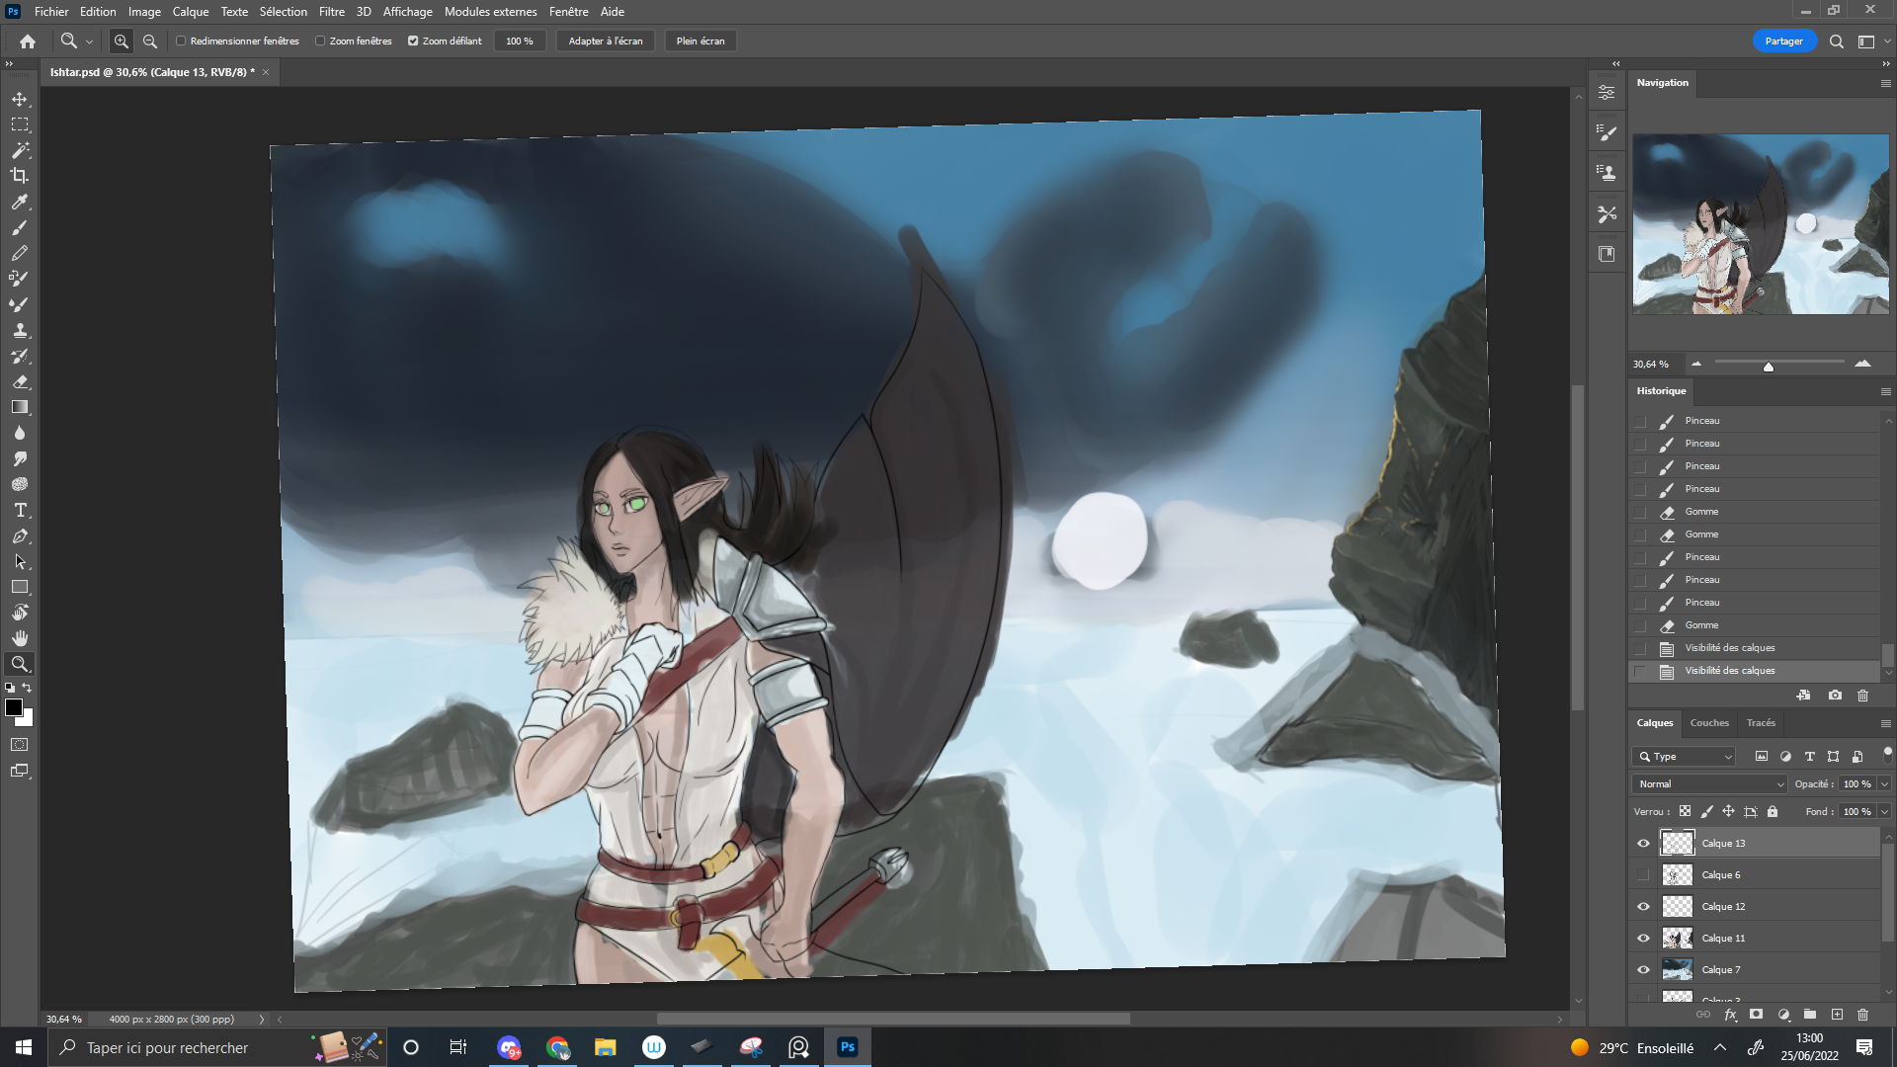Open the Filtre menu

coord(331,12)
